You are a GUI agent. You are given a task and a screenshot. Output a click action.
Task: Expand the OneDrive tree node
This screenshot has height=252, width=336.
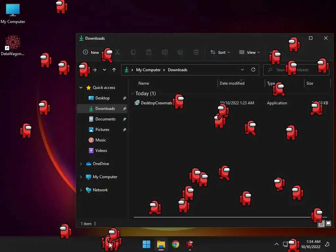click(x=81, y=164)
